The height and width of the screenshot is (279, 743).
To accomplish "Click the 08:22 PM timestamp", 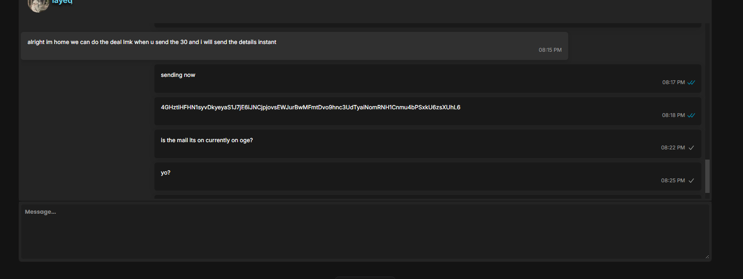I will coord(673,148).
